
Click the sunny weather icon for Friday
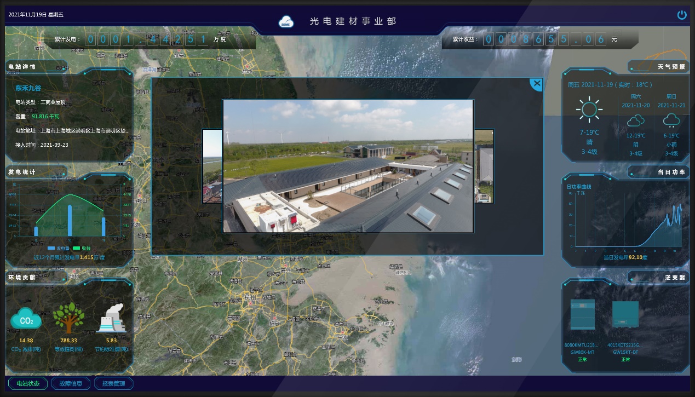click(589, 110)
